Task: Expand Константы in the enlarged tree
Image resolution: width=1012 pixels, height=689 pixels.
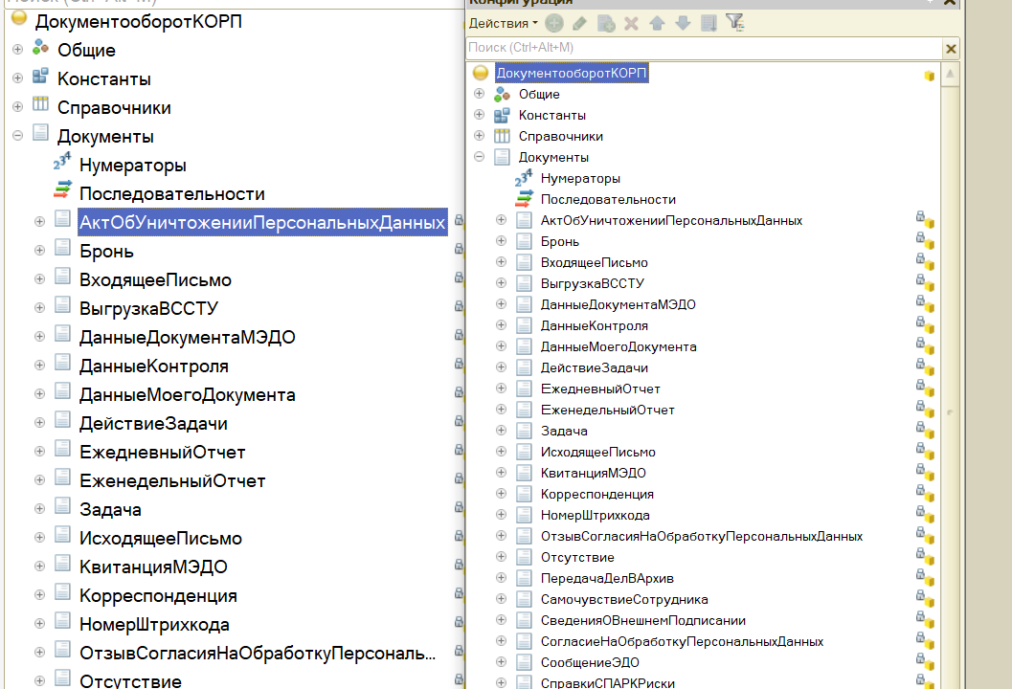Action: point(18,78)
